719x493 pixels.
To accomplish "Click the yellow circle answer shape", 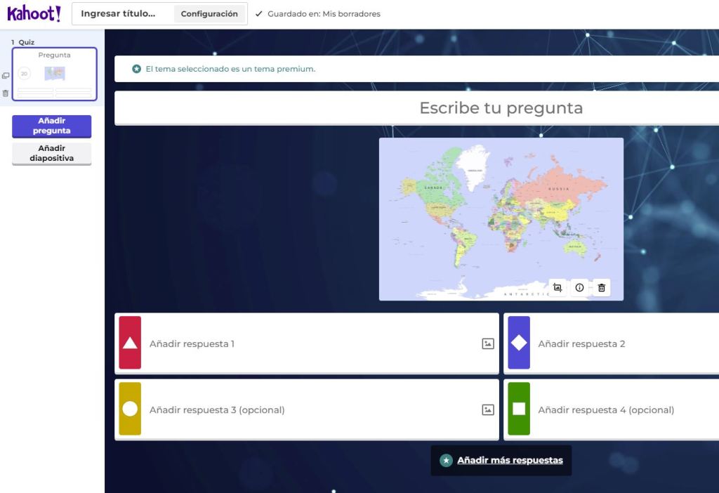I will point(130,409).
